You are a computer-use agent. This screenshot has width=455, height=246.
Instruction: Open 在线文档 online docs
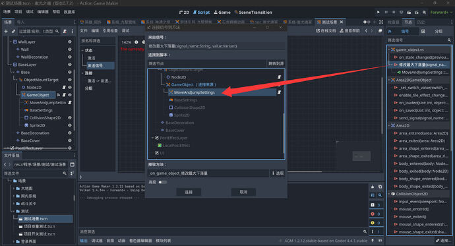pyautogui.click(x=326, y=30)
